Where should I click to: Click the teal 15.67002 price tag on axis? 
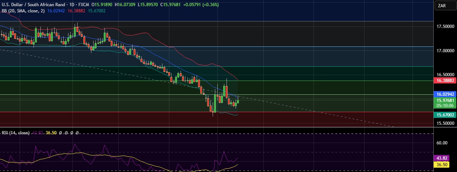(x=445, y=115)
